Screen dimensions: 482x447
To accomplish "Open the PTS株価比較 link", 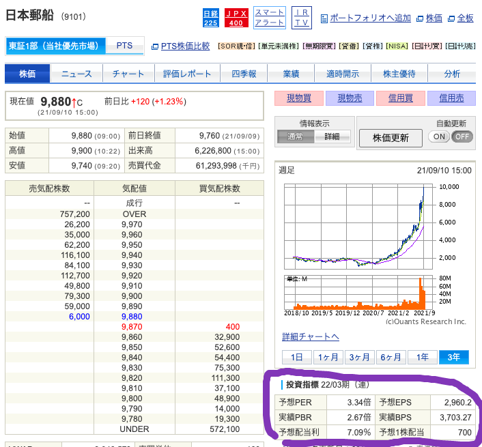I will tap(185, 46).
